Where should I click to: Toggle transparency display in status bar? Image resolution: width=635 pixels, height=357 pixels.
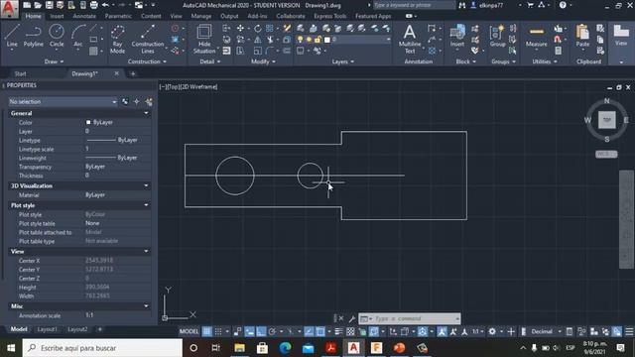(350, 331)
